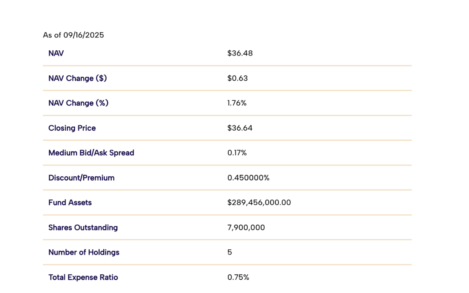The width and height of the screenshot is (469, 293).
Task: Click the $36.64 closing price value
Action: click(240, 128)
